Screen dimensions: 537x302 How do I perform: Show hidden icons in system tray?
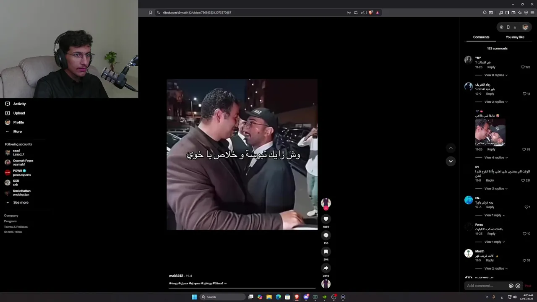[x=487, y=297]
